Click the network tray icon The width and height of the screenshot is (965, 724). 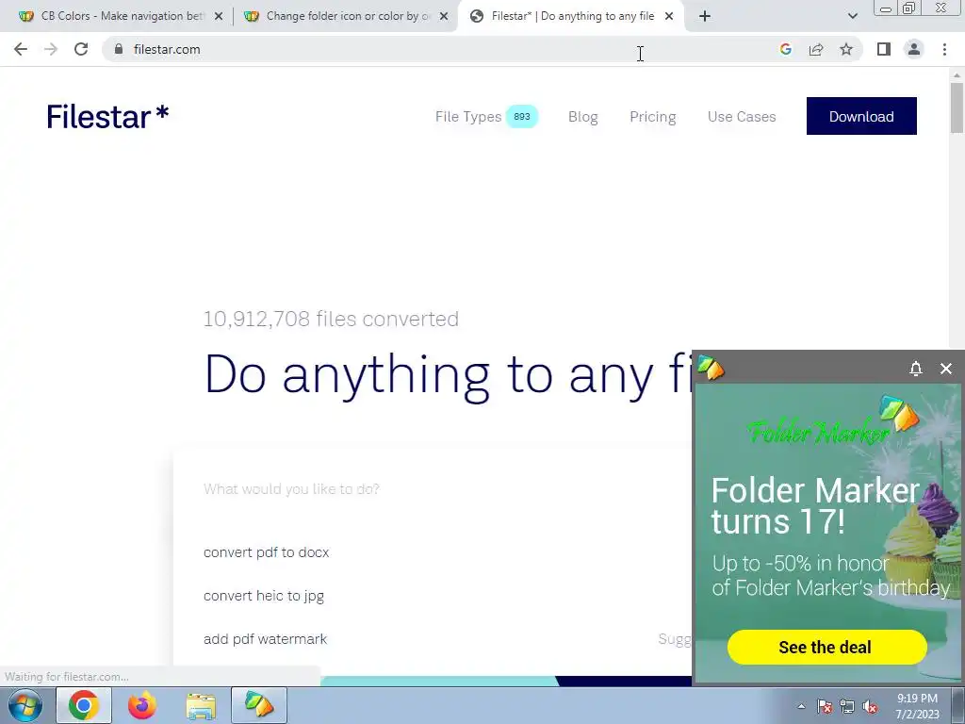click(847, 706)
